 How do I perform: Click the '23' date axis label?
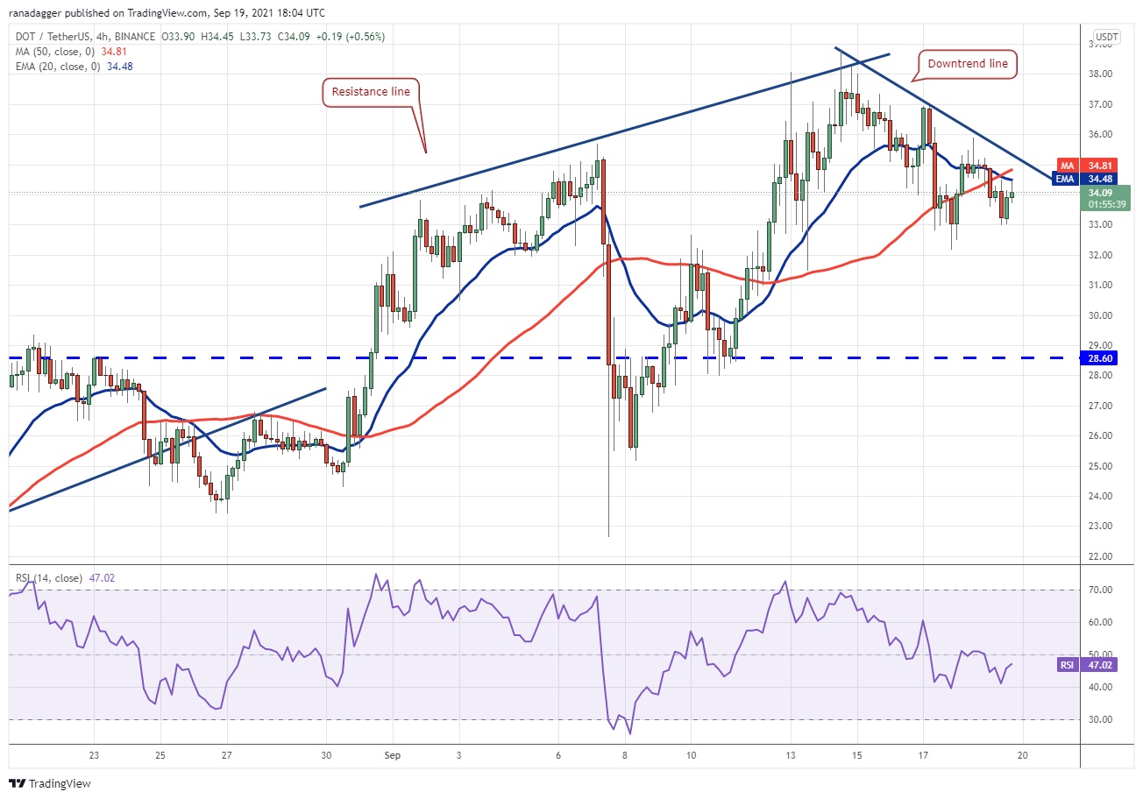[x=95, y=755]
